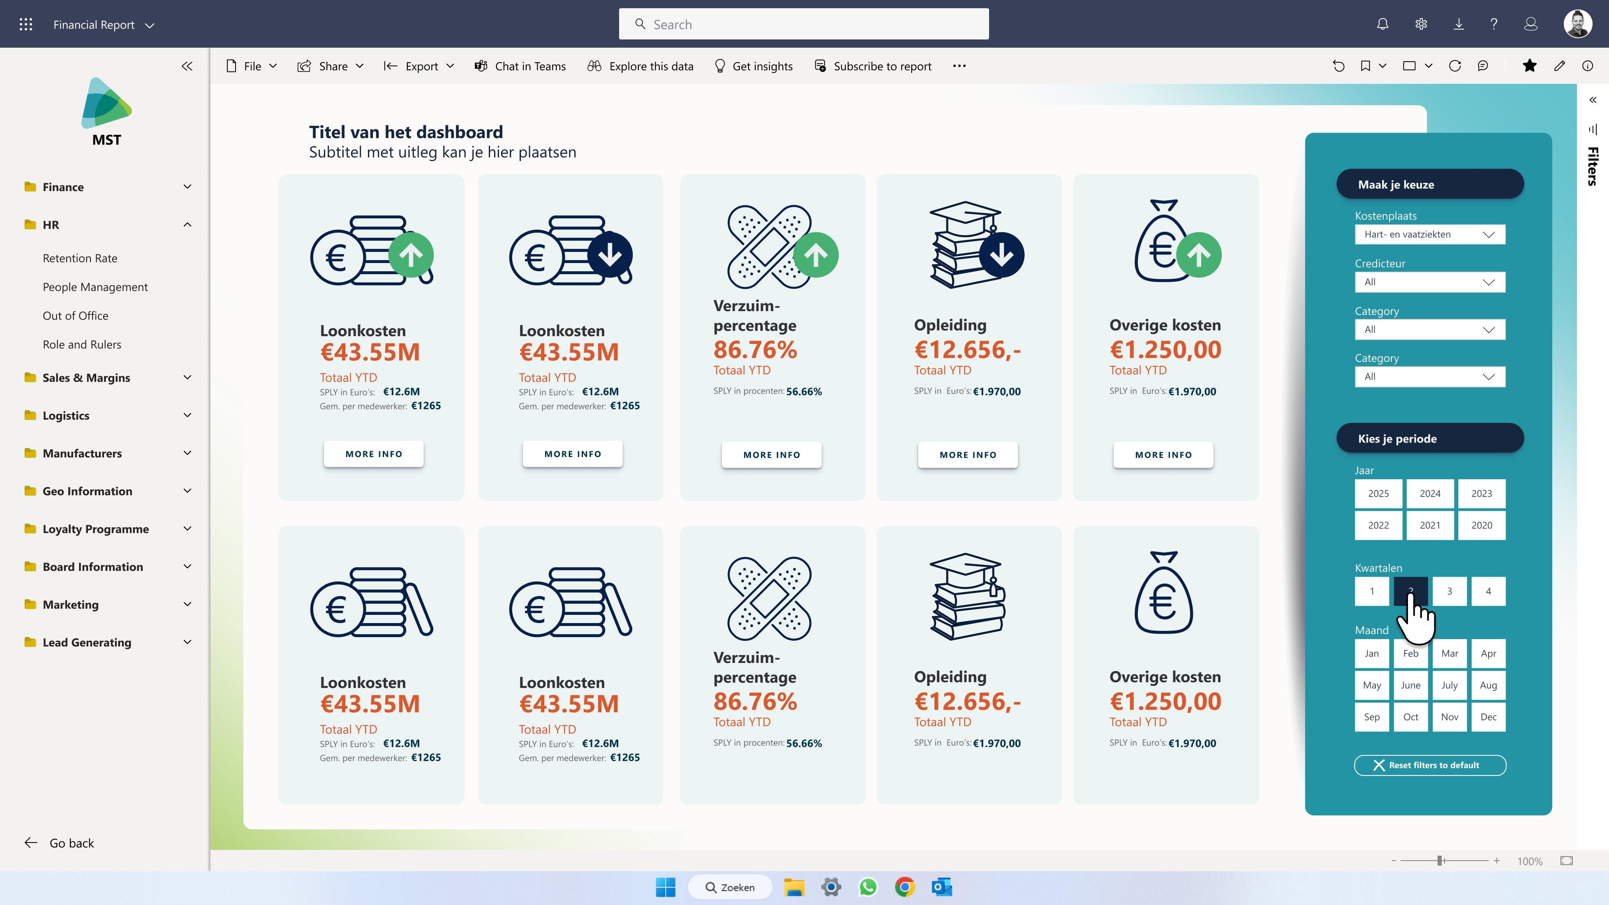Screen dimensions: 1609x905
Task: Click in the Search field
Action: [x=803, y=24]
